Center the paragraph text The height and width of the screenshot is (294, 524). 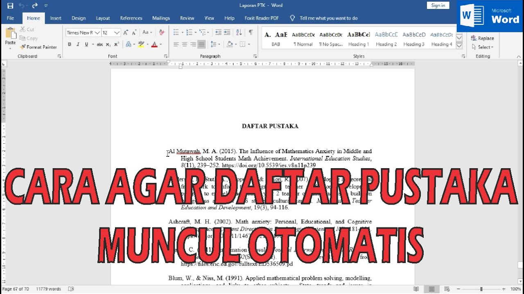point(185,44)
